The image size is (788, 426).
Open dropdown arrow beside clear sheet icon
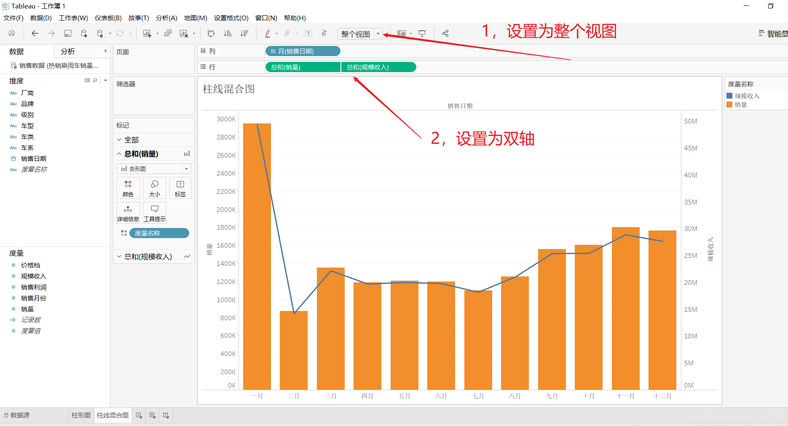(x=194, y=33)
